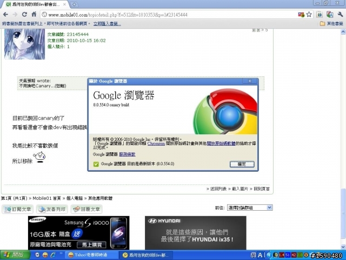Click the flag extension icon in address bar
This screenshot has height=260, width=346.
point(301,15)
